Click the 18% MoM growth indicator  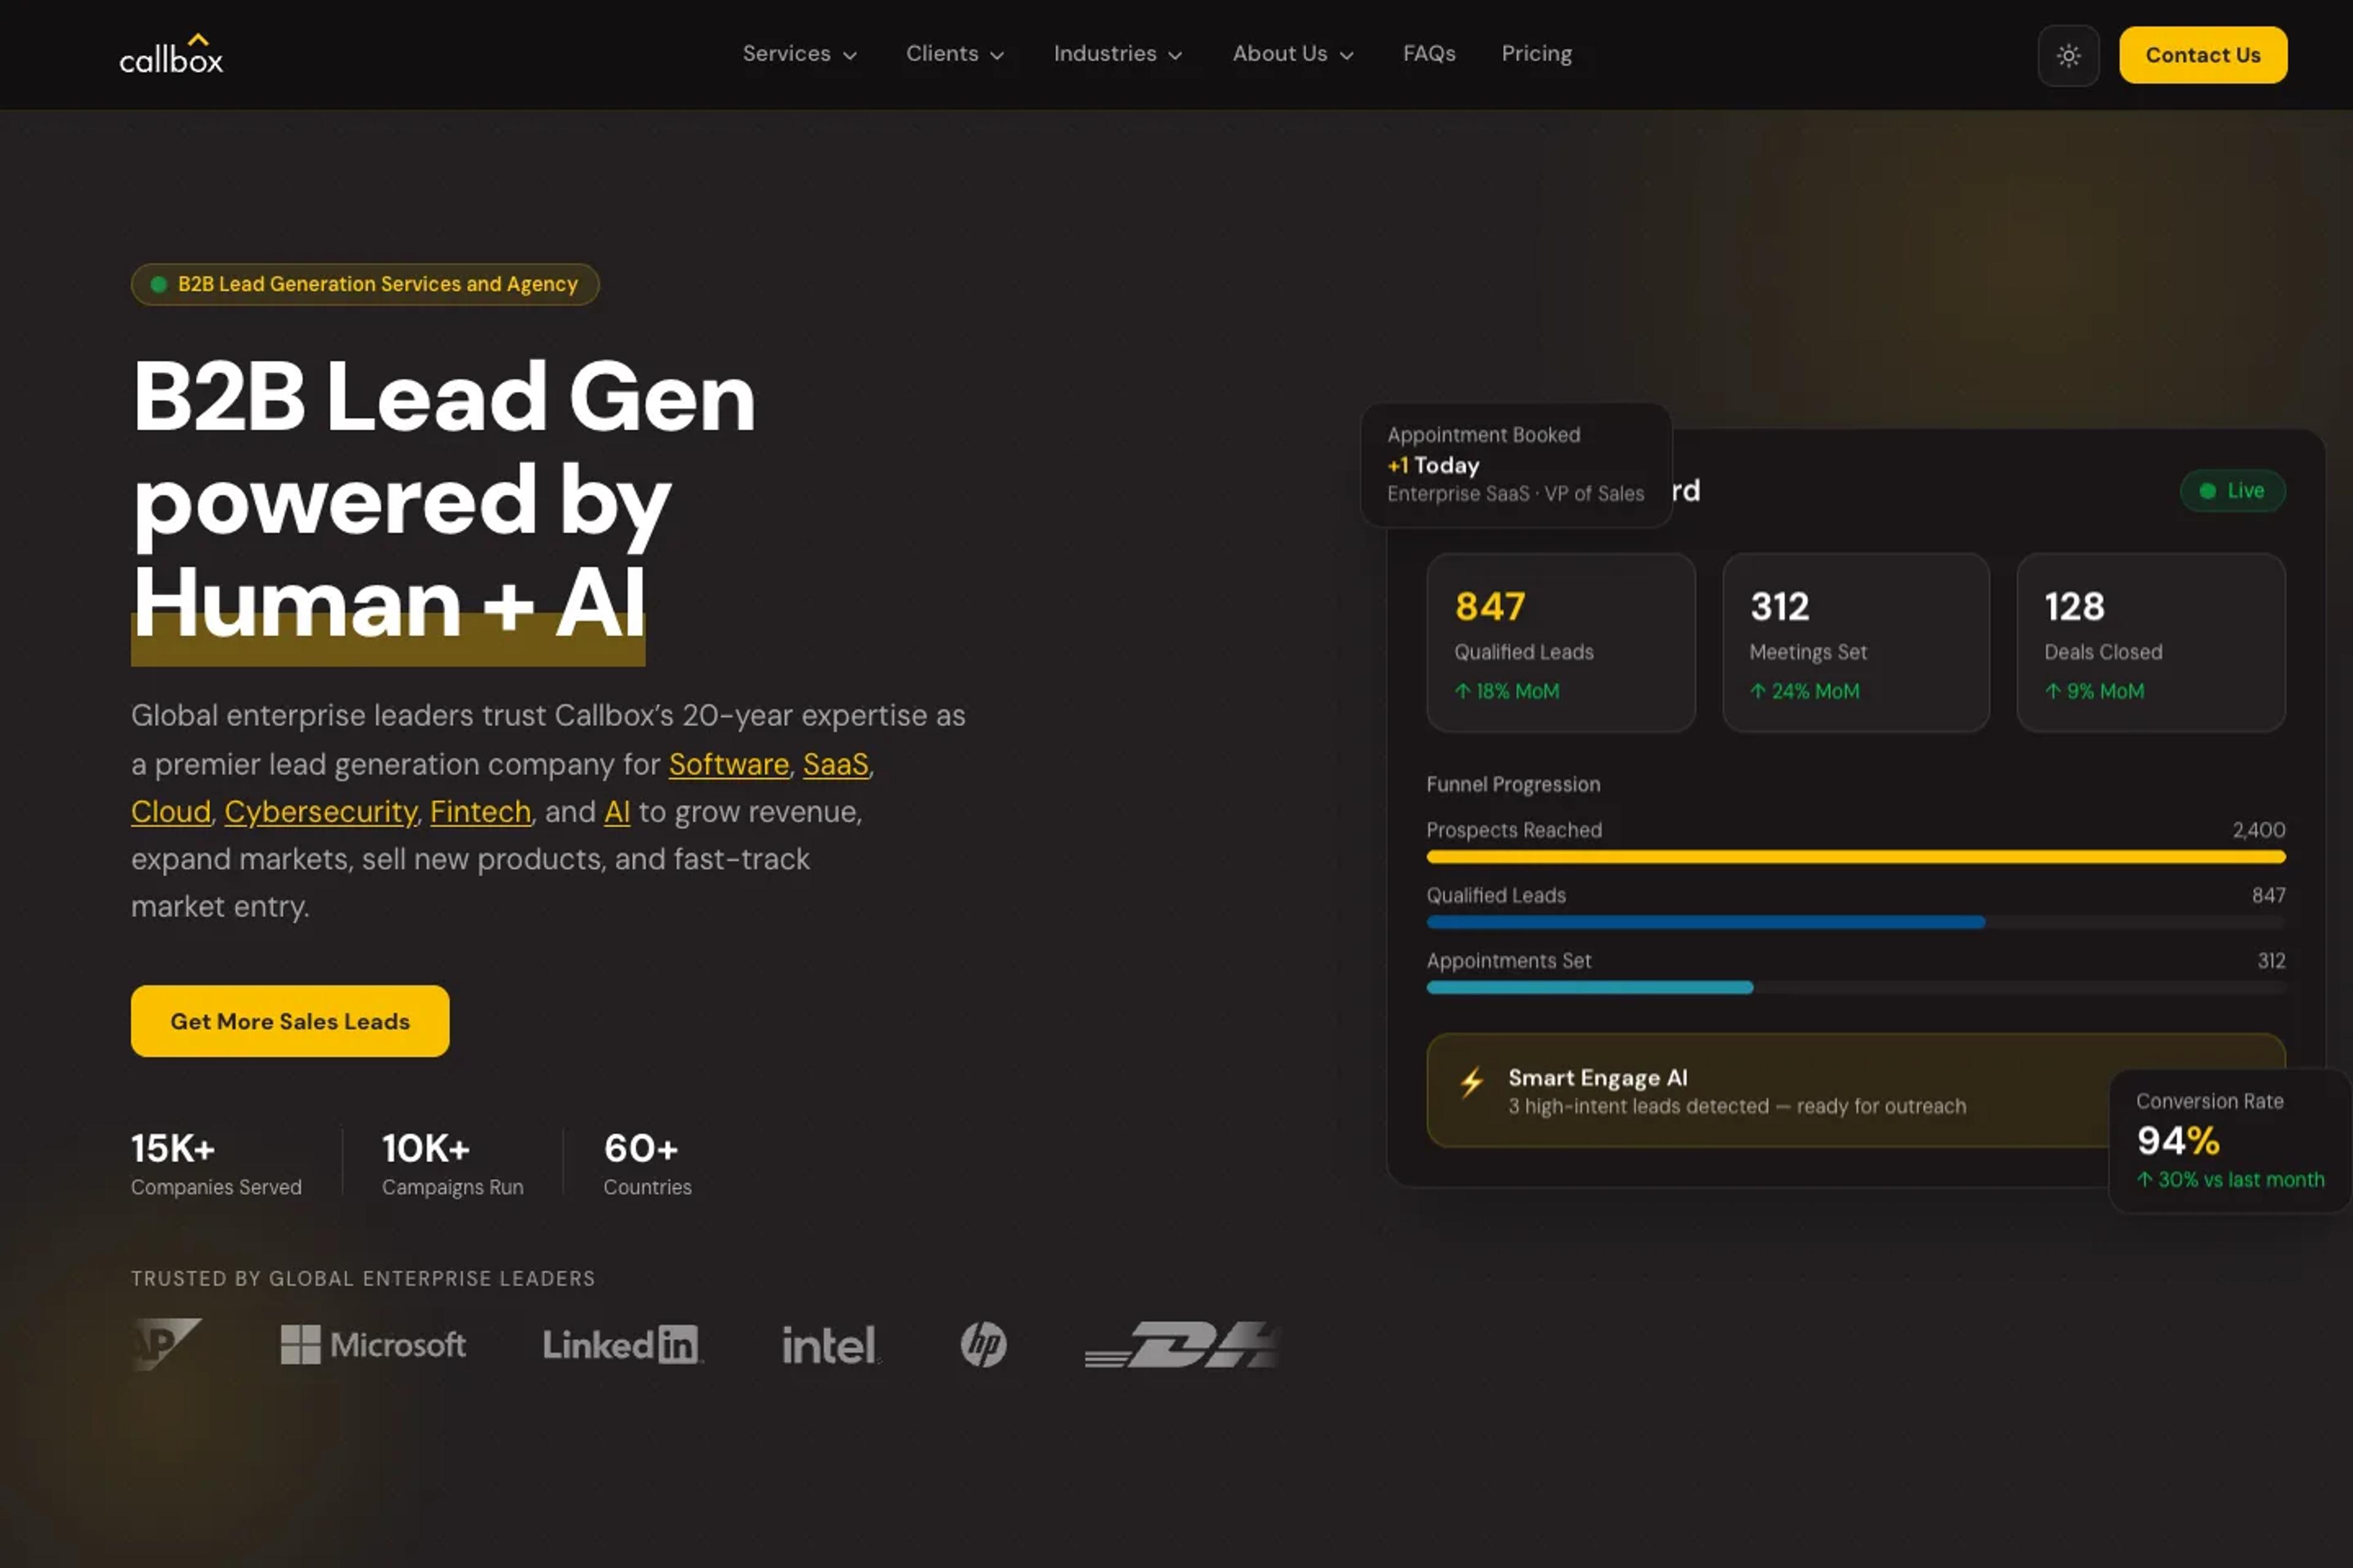(x=1507, y=692)
